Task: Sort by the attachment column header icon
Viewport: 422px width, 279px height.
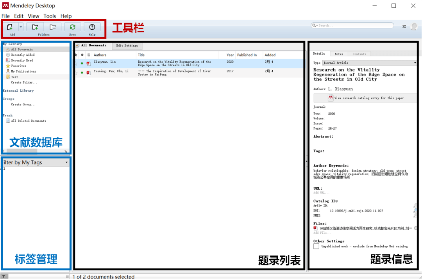Action: tap(89, 55)
